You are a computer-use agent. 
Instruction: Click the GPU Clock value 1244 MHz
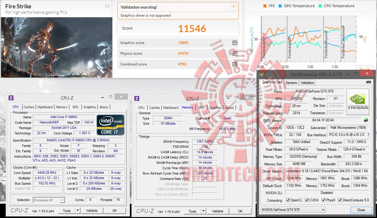coord(294,178)
